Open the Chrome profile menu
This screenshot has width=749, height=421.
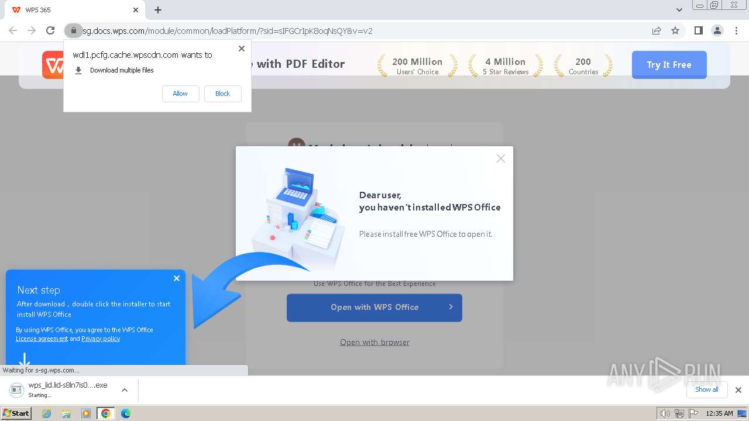tap(717, 30)
